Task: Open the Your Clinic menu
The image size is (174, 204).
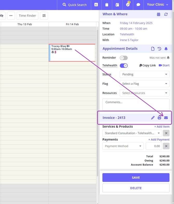Action: tap(158, 5)
